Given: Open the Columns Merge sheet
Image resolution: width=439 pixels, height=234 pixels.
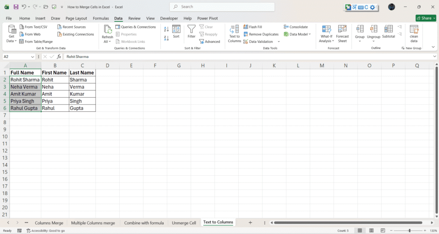Looking at the screenshot, I should click(x=49, y=223).
